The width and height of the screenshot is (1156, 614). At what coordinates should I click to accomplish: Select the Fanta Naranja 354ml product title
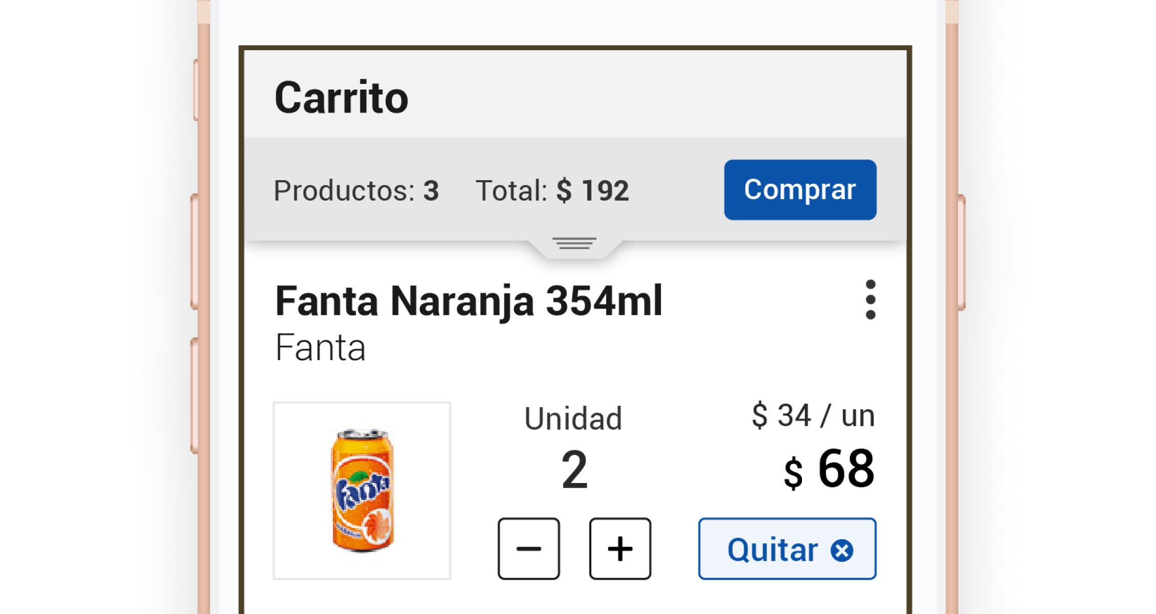(469, 301)
